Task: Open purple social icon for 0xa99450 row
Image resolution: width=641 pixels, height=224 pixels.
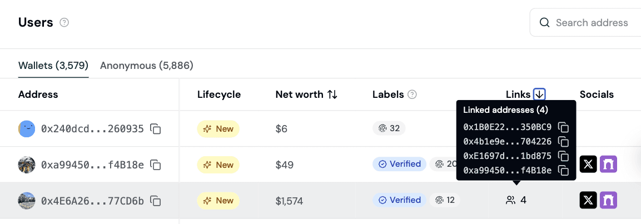Action: (x=608, y=165)
